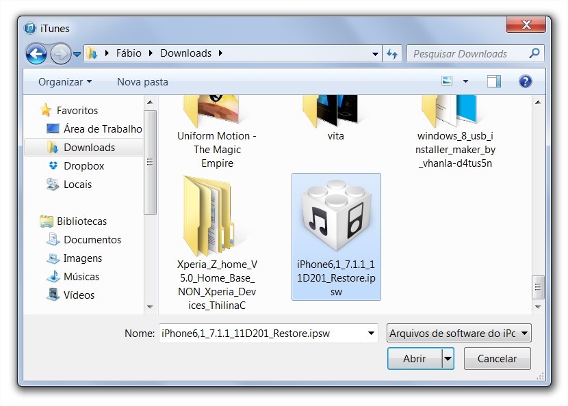
Task: Change the view mode icon
Action: coord(447,81)
